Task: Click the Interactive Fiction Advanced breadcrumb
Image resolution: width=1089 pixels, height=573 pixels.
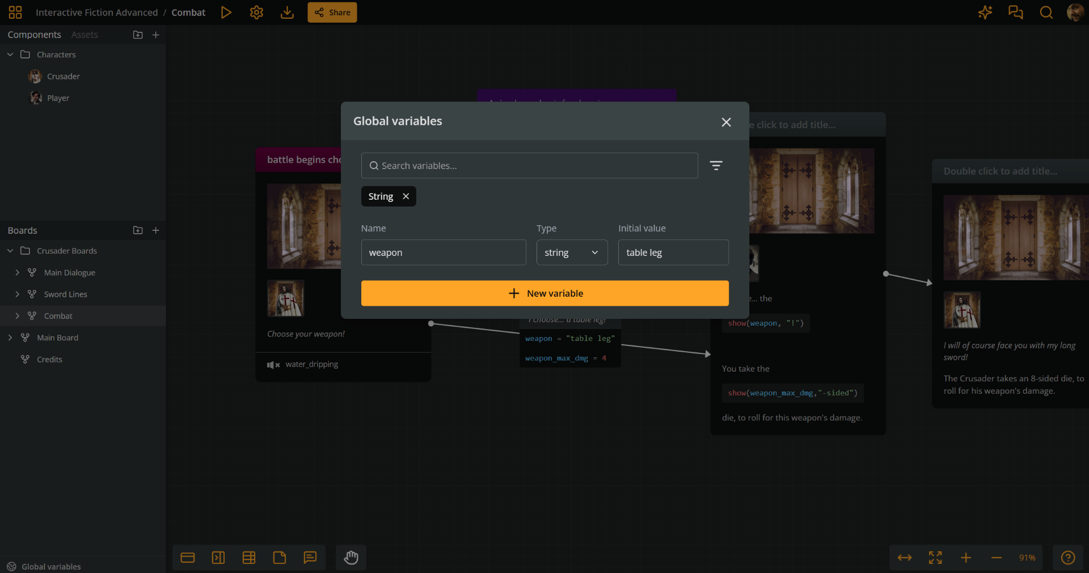Action: [96, 12]
